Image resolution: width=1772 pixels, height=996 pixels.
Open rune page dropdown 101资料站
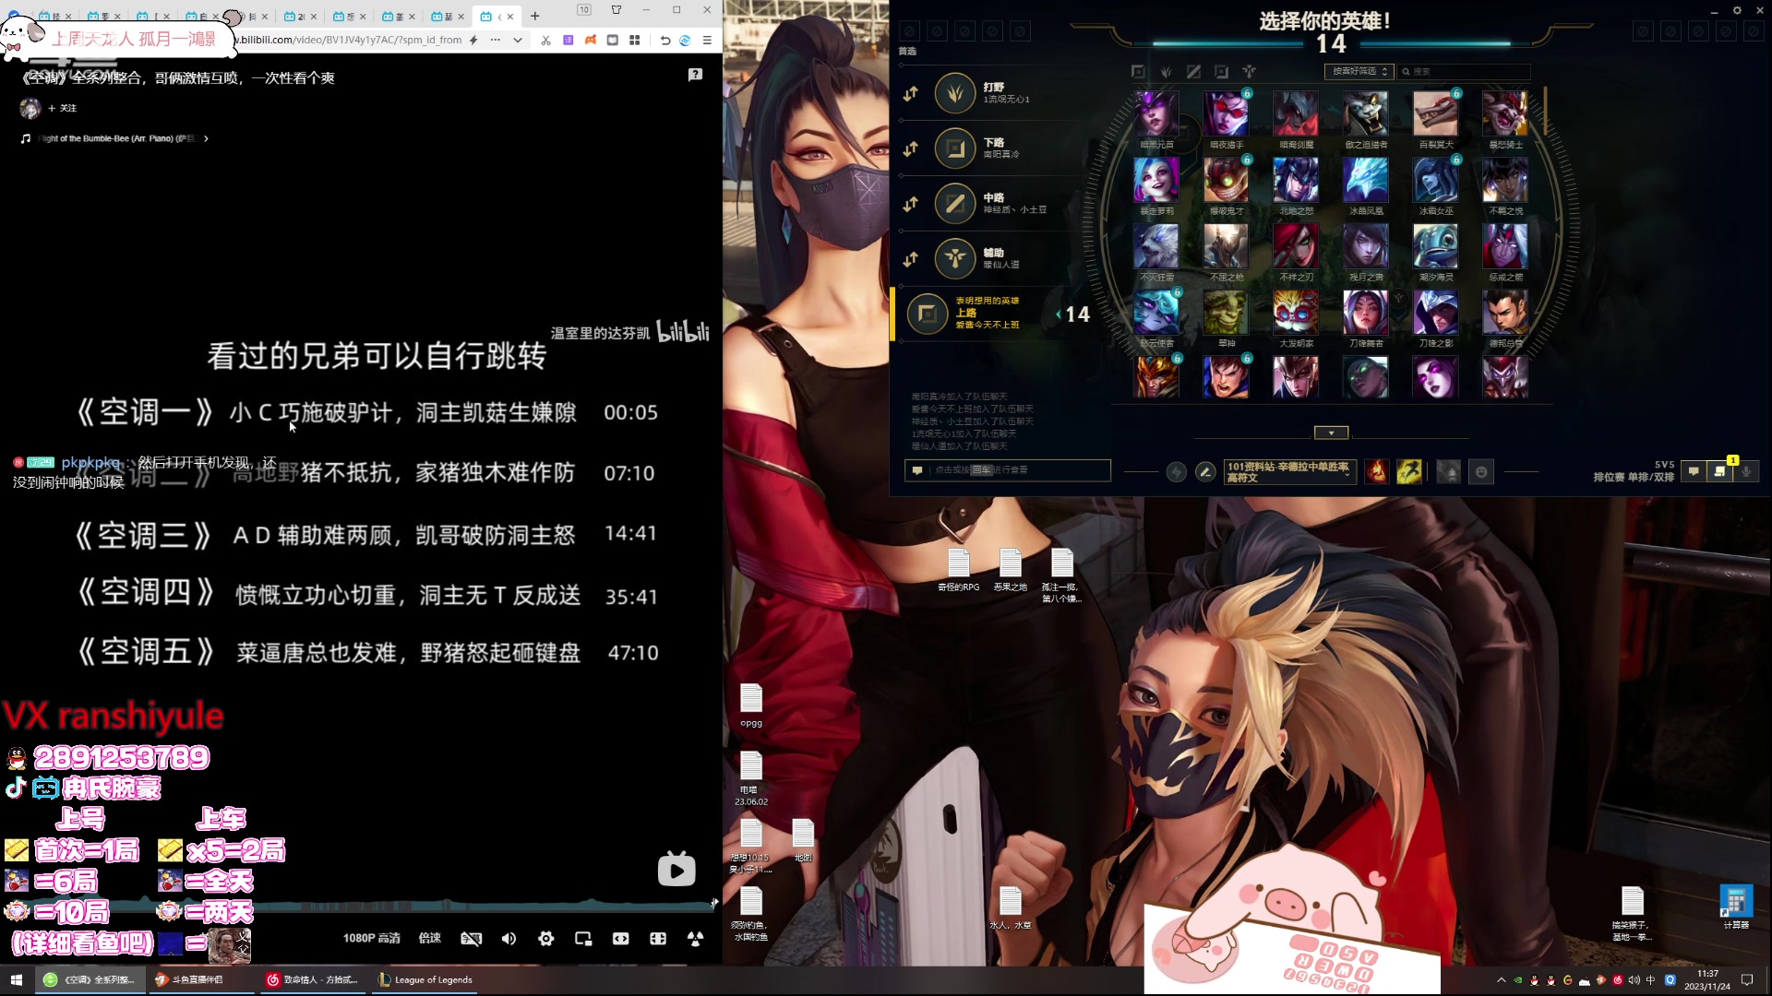click(1290, 472)
